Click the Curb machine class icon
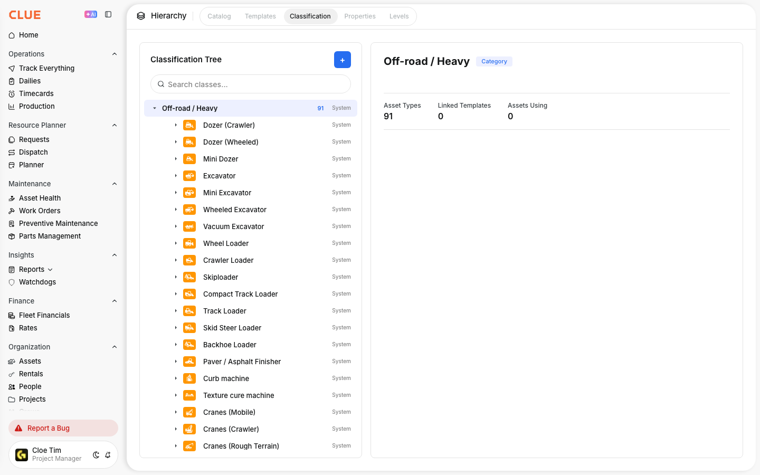The height and width of the screenshot is (475, 760). (x=189, y=378)
